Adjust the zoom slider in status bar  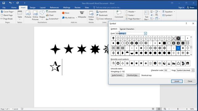click(x=178, y=109)
